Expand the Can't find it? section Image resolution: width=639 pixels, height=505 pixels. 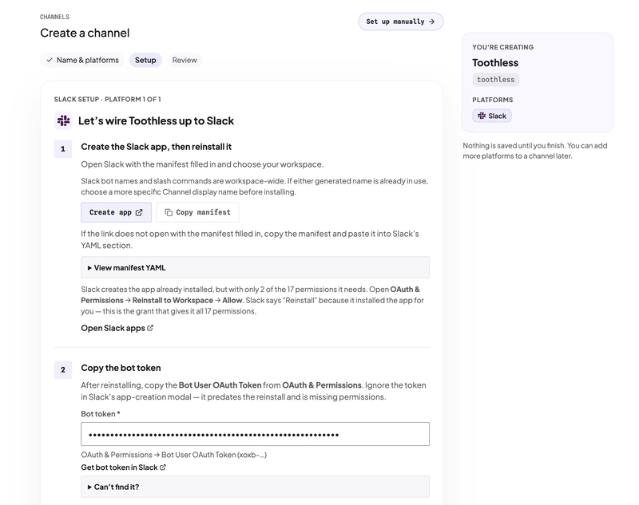[255, 487]
